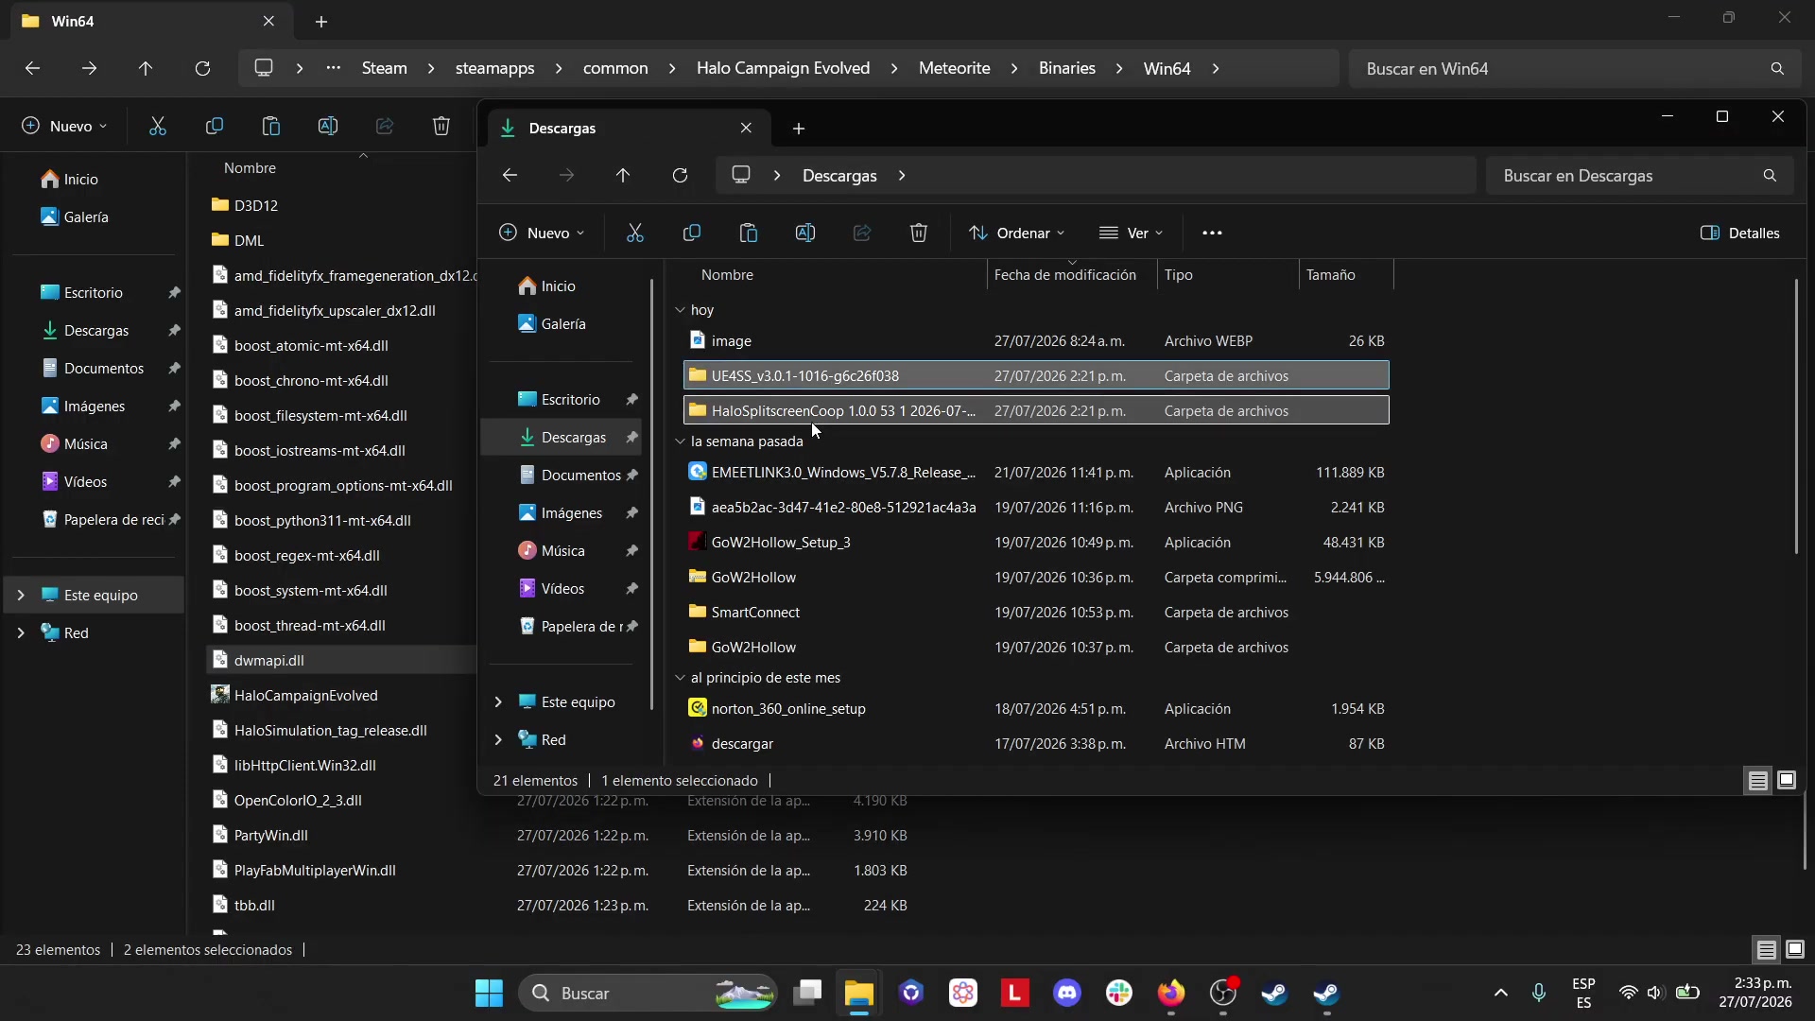Image resolution: width=1815 pixels, height=1021 pixels.
Task: Click Cut icon in Win64 window toolbar
Action: tap(158, 126)
